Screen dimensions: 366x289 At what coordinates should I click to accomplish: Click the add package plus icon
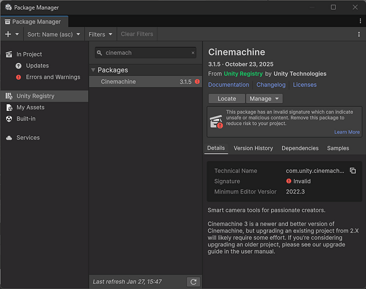coord(8,34)
